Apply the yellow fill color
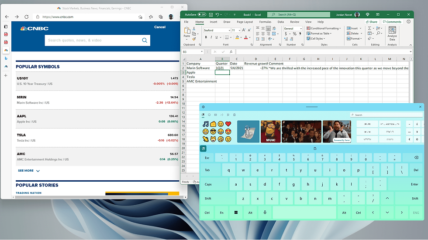 (x=237, y=37)
